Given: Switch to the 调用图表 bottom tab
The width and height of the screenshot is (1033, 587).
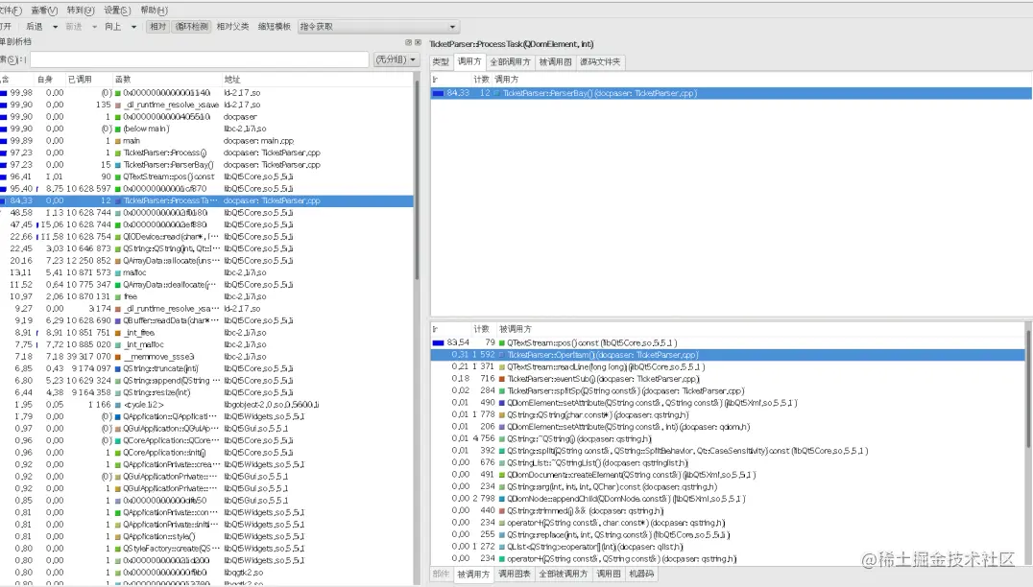Looking at the screenshot, I should (x=514, y=574).
